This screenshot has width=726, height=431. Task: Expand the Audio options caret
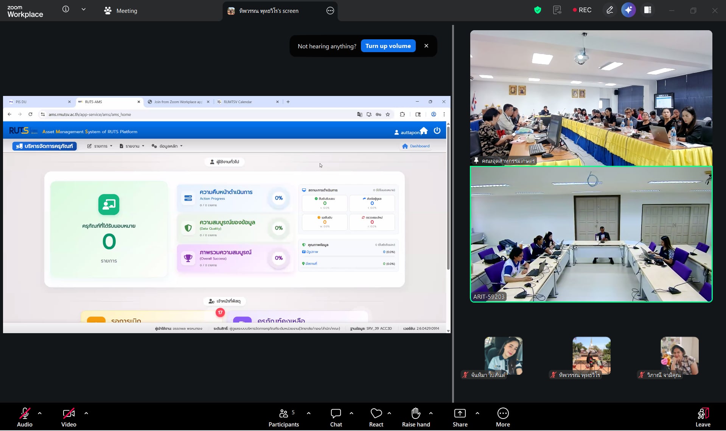point(40,413)
